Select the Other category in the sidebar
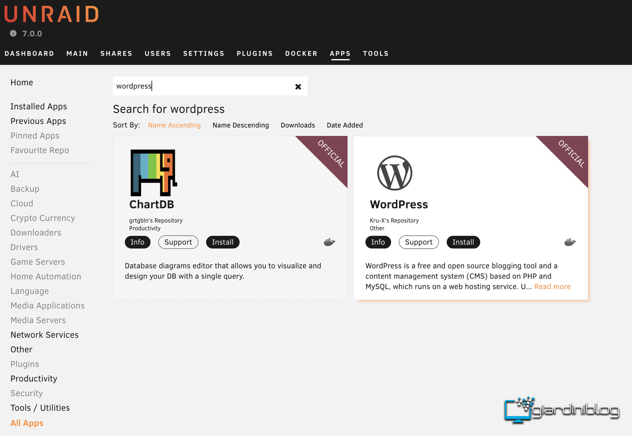The width and height of the screenshot is (632, 436). point(21,350)
